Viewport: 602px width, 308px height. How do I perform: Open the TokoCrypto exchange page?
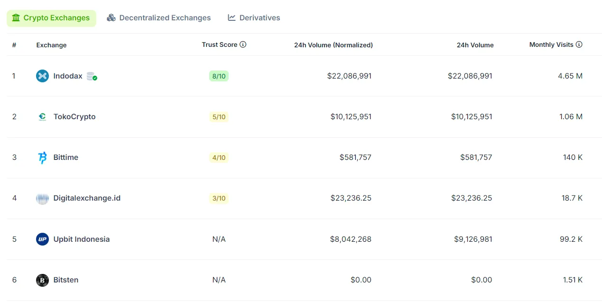click(x=74, y=116)
